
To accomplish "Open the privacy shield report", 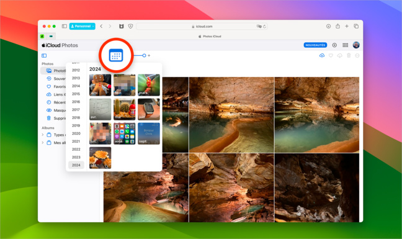I will (x=130, y=26).
